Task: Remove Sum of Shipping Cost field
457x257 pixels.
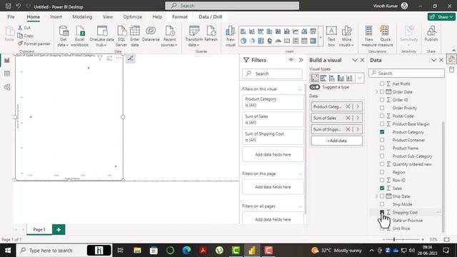Action: (348, 129)
